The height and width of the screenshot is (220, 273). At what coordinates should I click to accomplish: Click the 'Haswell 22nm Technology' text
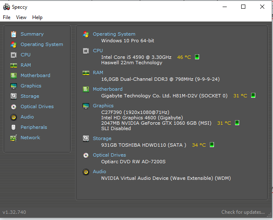tap(132, 63)
